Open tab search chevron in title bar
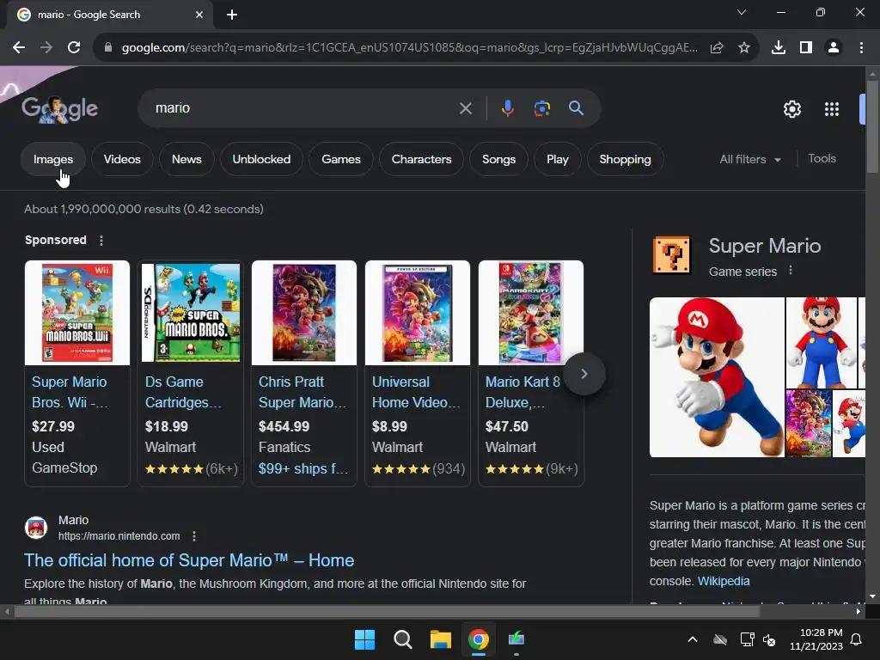The image size is (880, 660). (742, 12)
